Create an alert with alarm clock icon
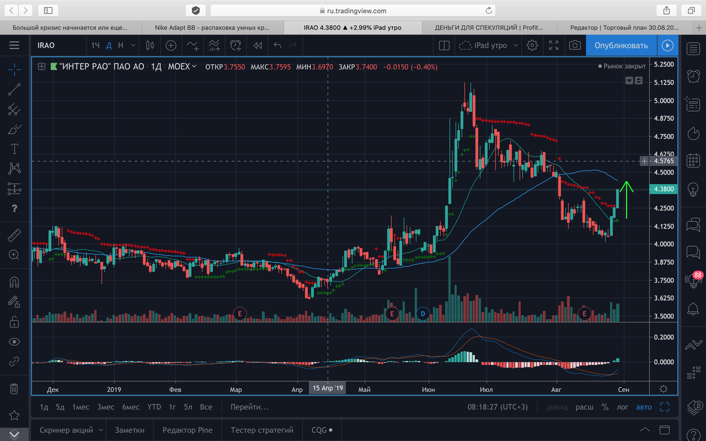The height and width of the screenshot is (441, 706). click(x=236, y=45)
